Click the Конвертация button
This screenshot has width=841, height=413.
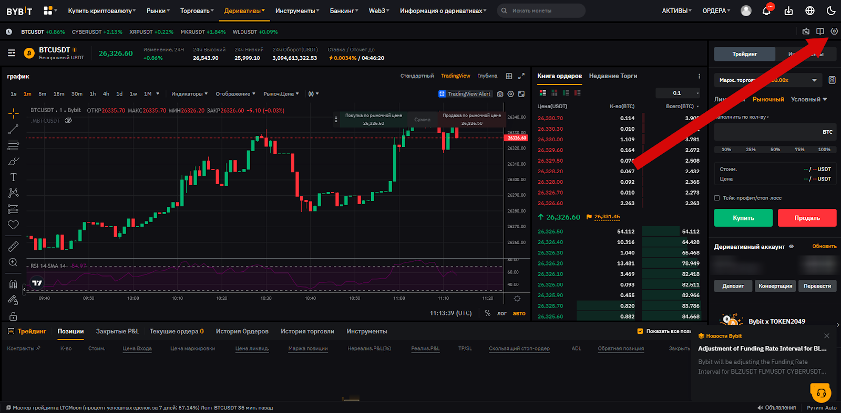tap(775, 286)
